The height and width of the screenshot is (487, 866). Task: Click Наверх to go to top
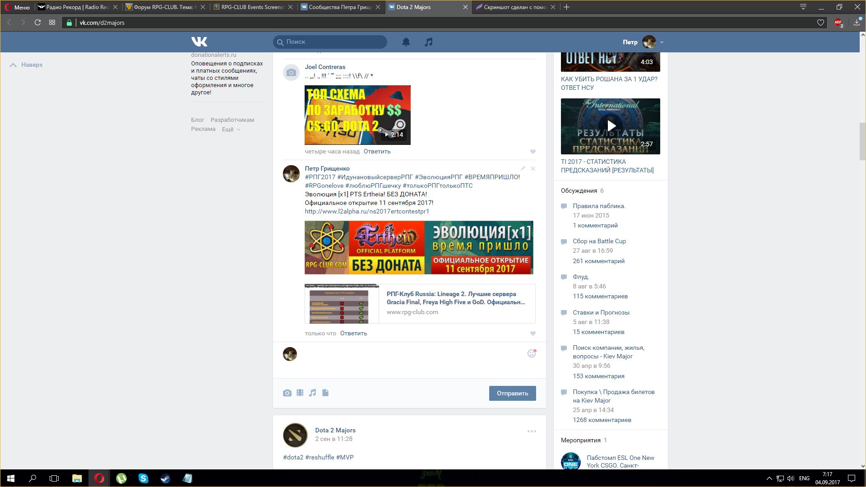tap(27, 65)
